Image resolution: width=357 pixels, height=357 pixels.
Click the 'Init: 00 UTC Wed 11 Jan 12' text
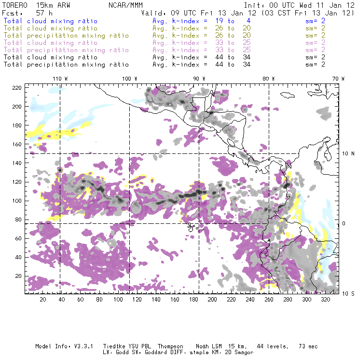click(299, 5)
